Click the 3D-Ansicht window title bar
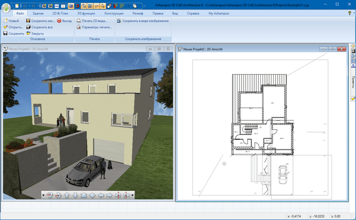 88,48
